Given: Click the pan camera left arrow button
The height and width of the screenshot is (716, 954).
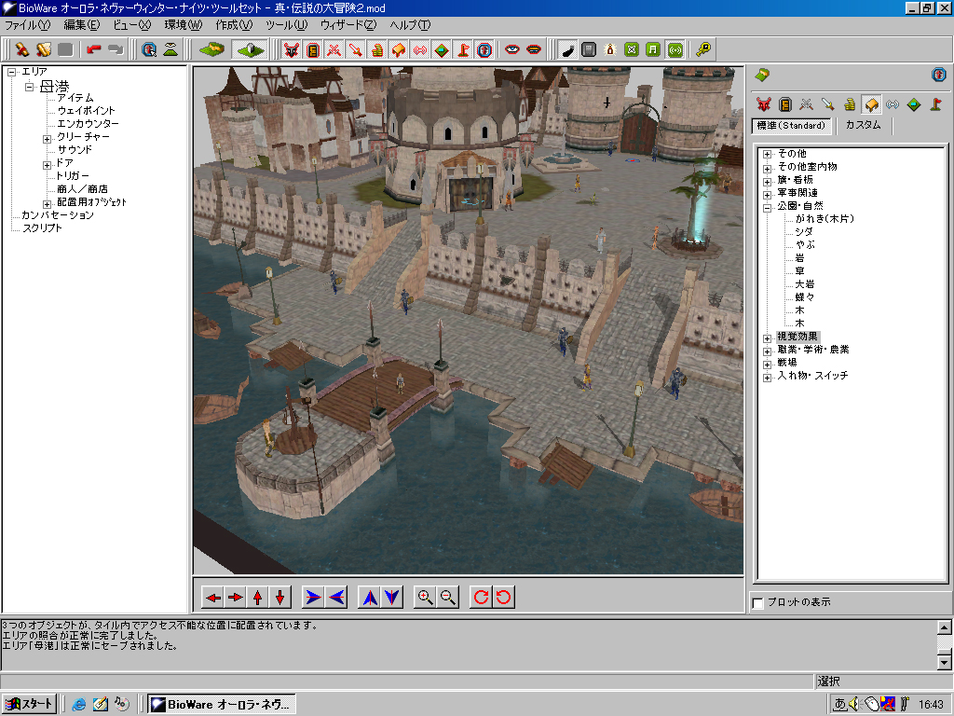Looking at the screenshot, I should (x=213, y=598).
